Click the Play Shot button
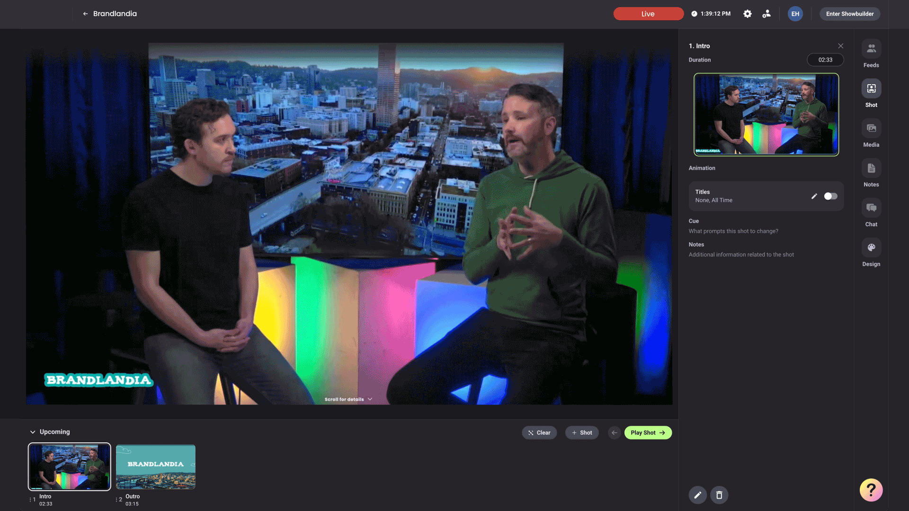Image resolution: width=909 pixels, height=511 pixels. [648, 432]
